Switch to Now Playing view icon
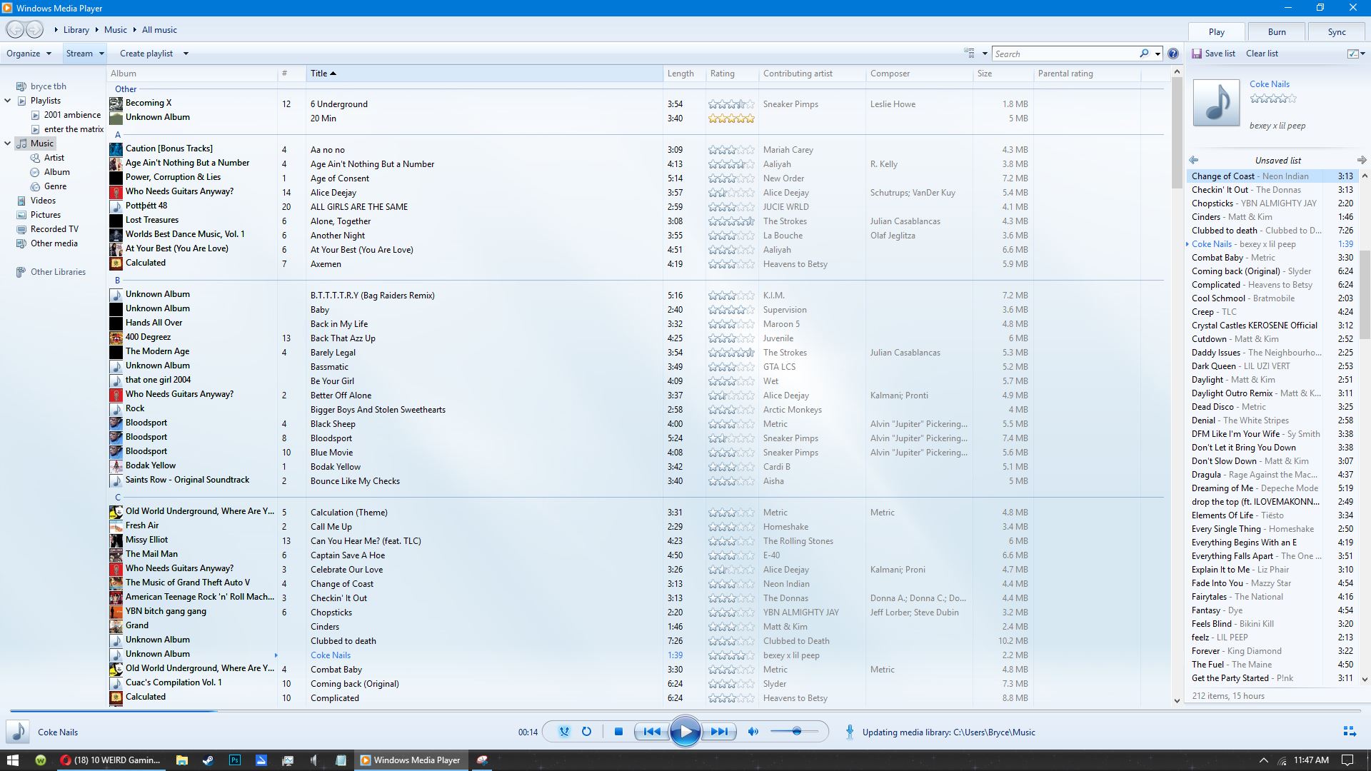This screenshot has width=1371, height=771. 1349,731
